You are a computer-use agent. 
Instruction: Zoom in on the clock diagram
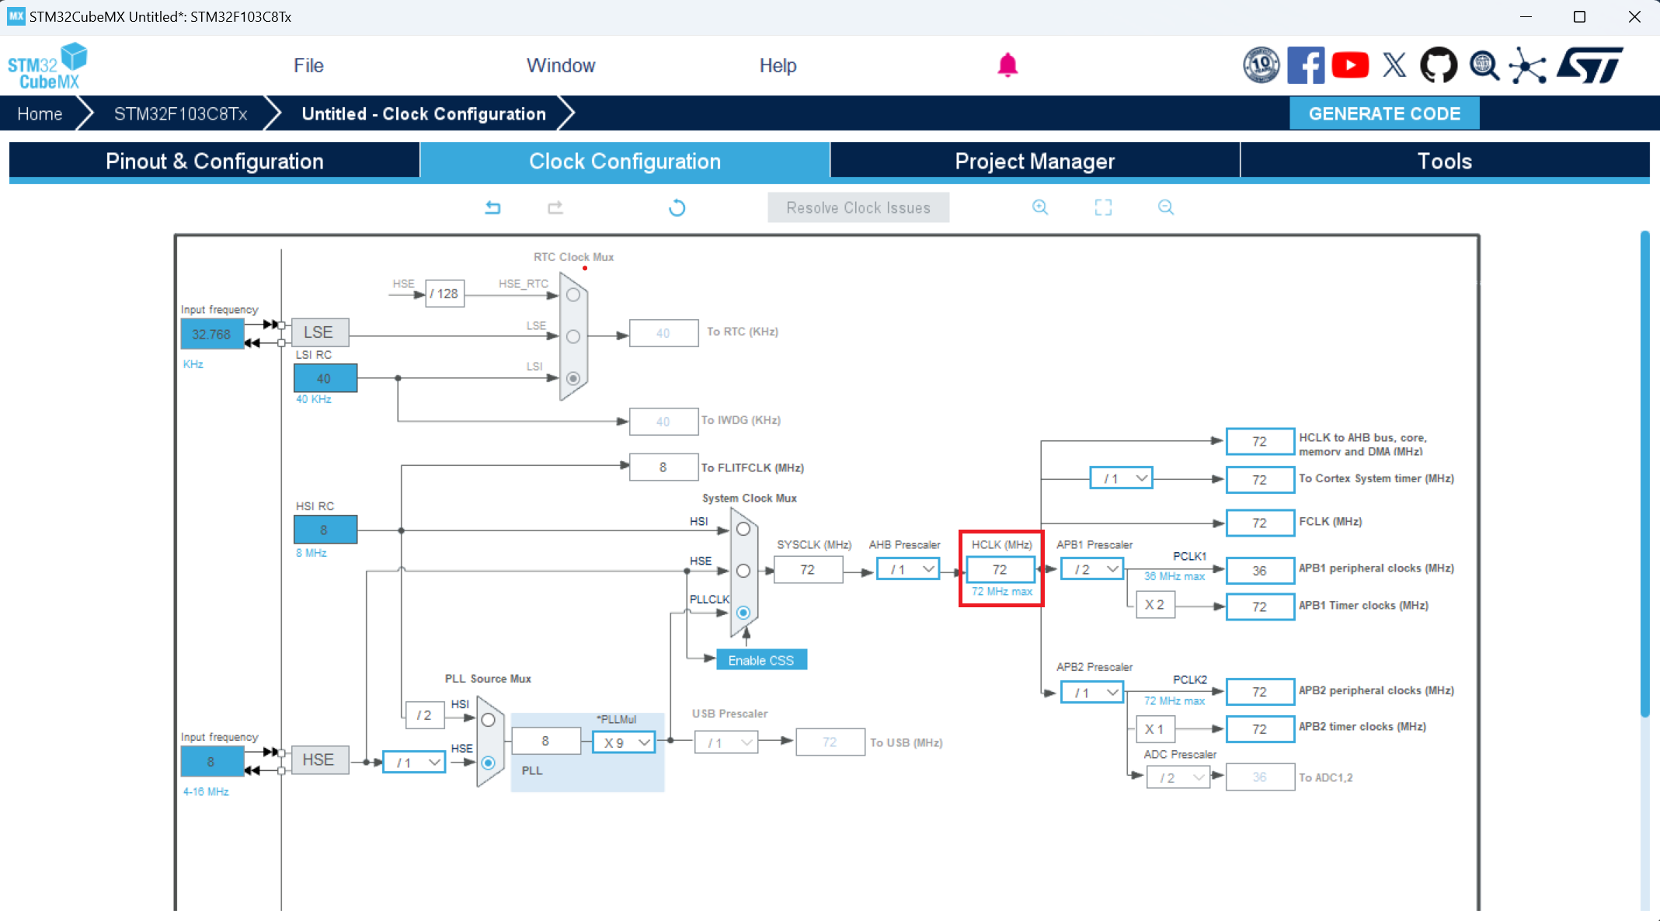click(x=1039, y=207)
